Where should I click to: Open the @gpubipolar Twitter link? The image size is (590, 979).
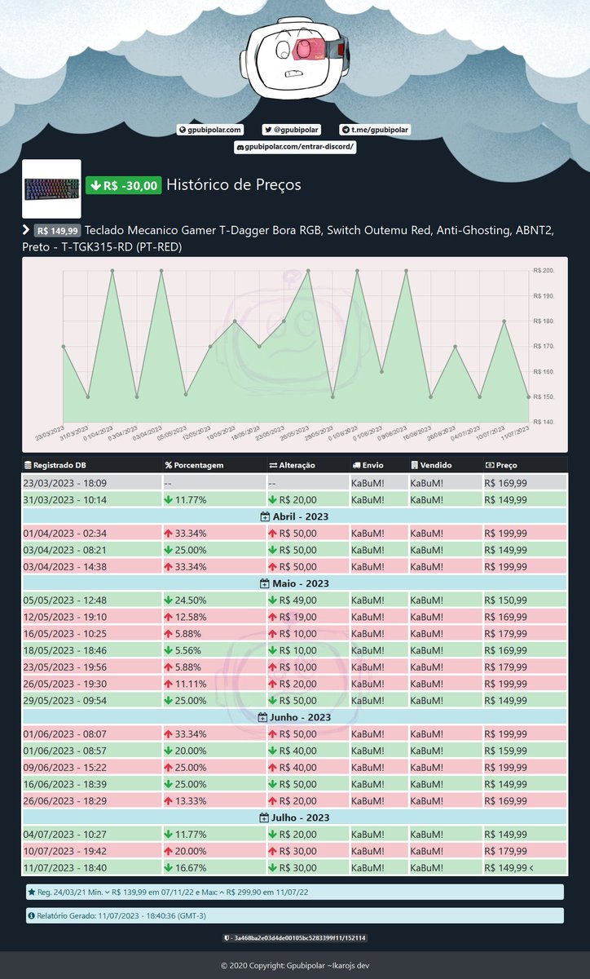292,130
